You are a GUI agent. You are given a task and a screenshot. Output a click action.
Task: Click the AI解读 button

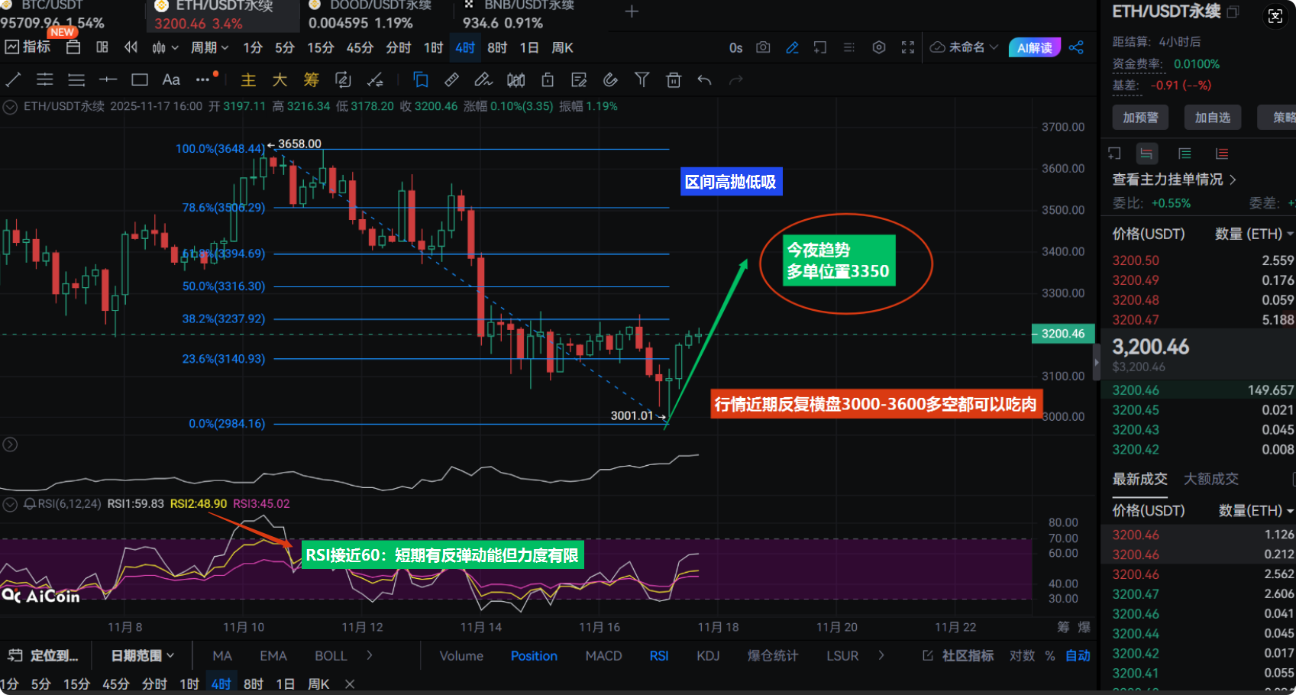(x=1034, y=47)
